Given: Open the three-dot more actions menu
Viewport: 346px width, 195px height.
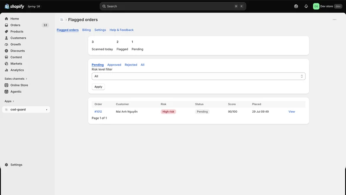Looking at the screenshot, I should coord(334,19).
